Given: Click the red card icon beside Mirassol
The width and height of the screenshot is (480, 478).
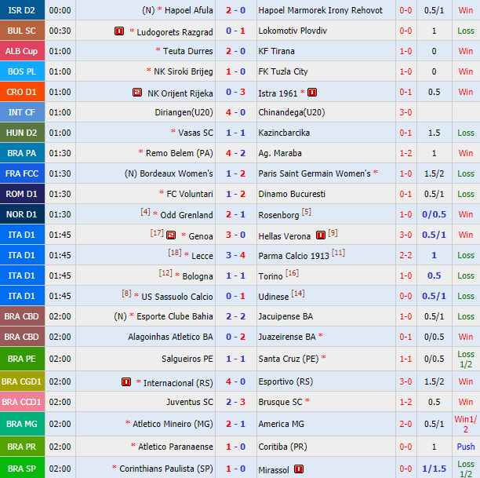Looking at the screenshot, I should click(x=299, y=469).
